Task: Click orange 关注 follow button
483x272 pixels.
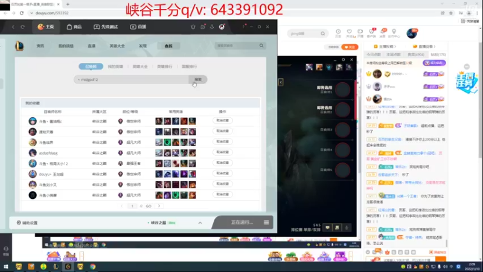Action: [x=350, y=47]
